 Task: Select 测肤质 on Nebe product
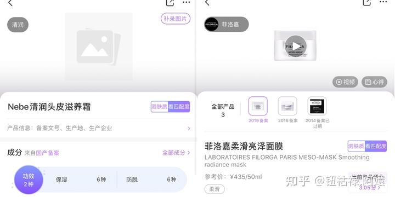pos(160,107)
